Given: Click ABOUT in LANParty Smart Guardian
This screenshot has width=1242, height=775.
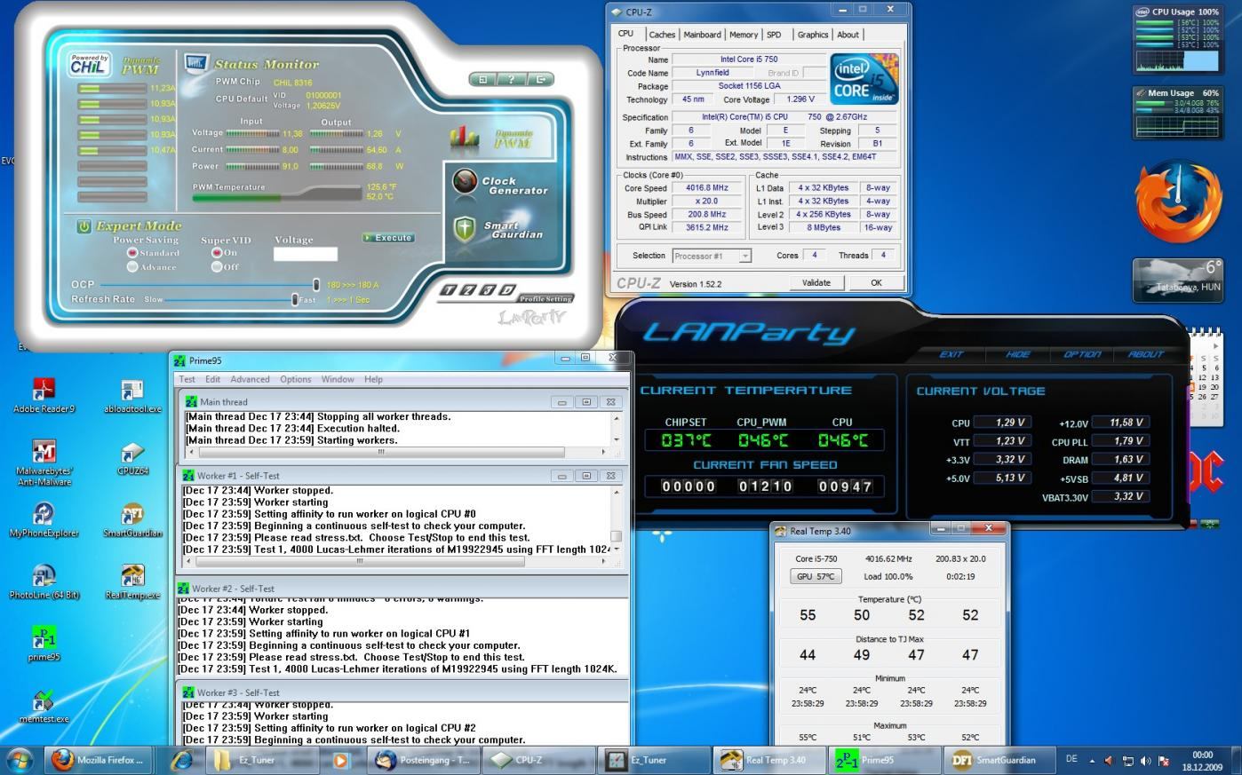Looking at the screenshot, I should [x=1146, y=354].
